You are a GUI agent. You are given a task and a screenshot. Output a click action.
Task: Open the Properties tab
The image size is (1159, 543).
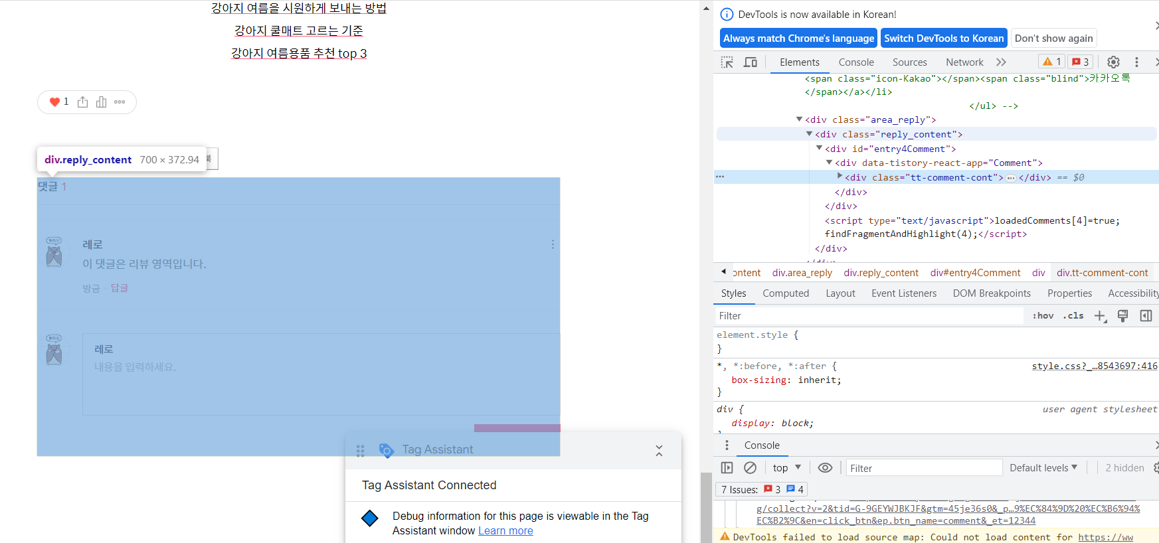pyautogui.click(x=1069, y=293)
